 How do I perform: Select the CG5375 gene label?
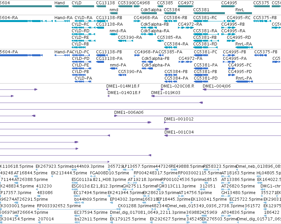point(261,3)
